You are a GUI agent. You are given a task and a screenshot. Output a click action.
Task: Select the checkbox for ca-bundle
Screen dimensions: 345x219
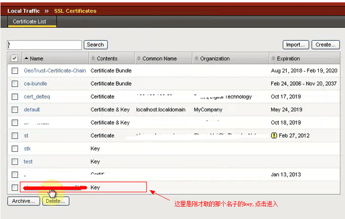point(15,84)
